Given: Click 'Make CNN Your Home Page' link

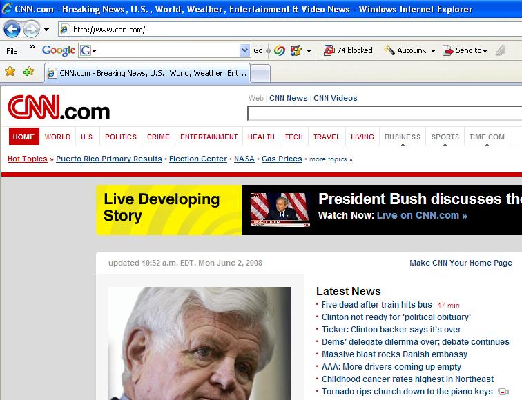Looking at the screenshot, I should tap(461, 263).
